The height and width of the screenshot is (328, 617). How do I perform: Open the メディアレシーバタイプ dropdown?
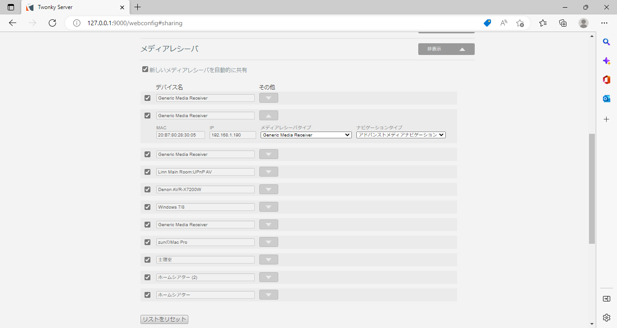coord(306,135)
